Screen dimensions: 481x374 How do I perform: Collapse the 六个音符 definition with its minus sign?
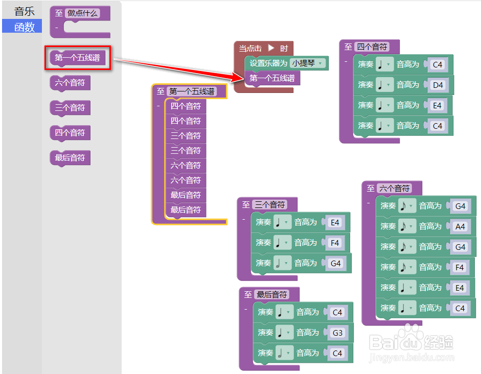pos(369,203)
